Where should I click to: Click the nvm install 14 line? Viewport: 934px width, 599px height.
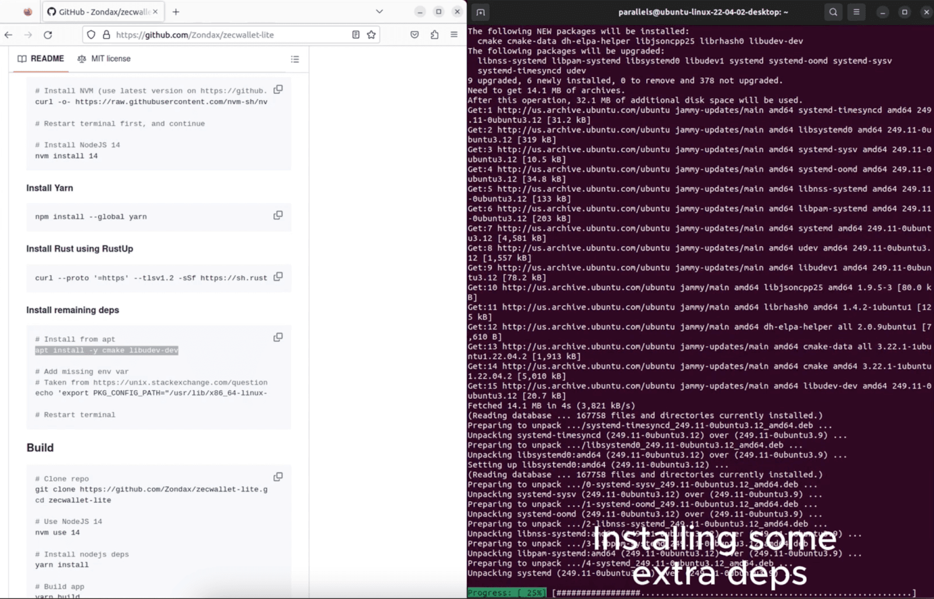(67, 156)
